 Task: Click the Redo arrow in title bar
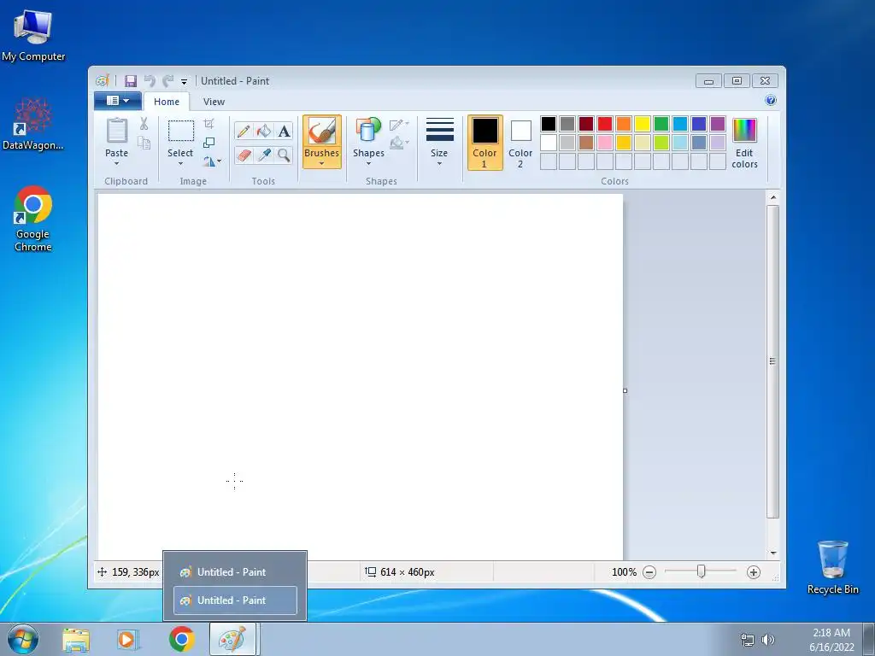(x=168, y=81)
